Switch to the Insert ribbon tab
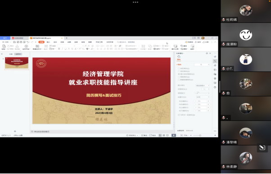This screenshot has width=271, height=174. click(48, 42)
